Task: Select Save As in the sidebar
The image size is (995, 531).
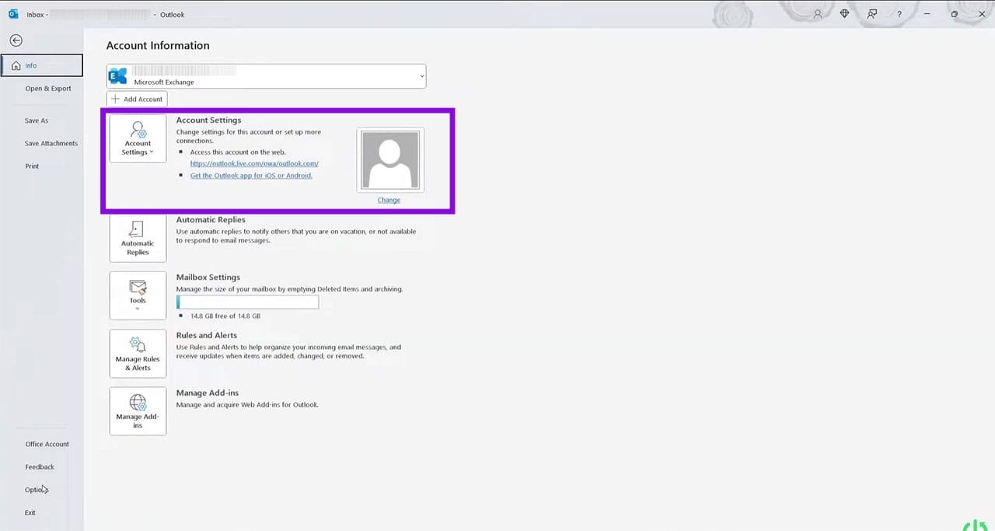Action: click(x=37, y=121)
